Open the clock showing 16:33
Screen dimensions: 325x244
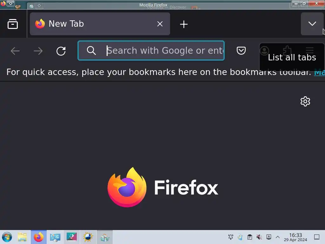point(295,237)
